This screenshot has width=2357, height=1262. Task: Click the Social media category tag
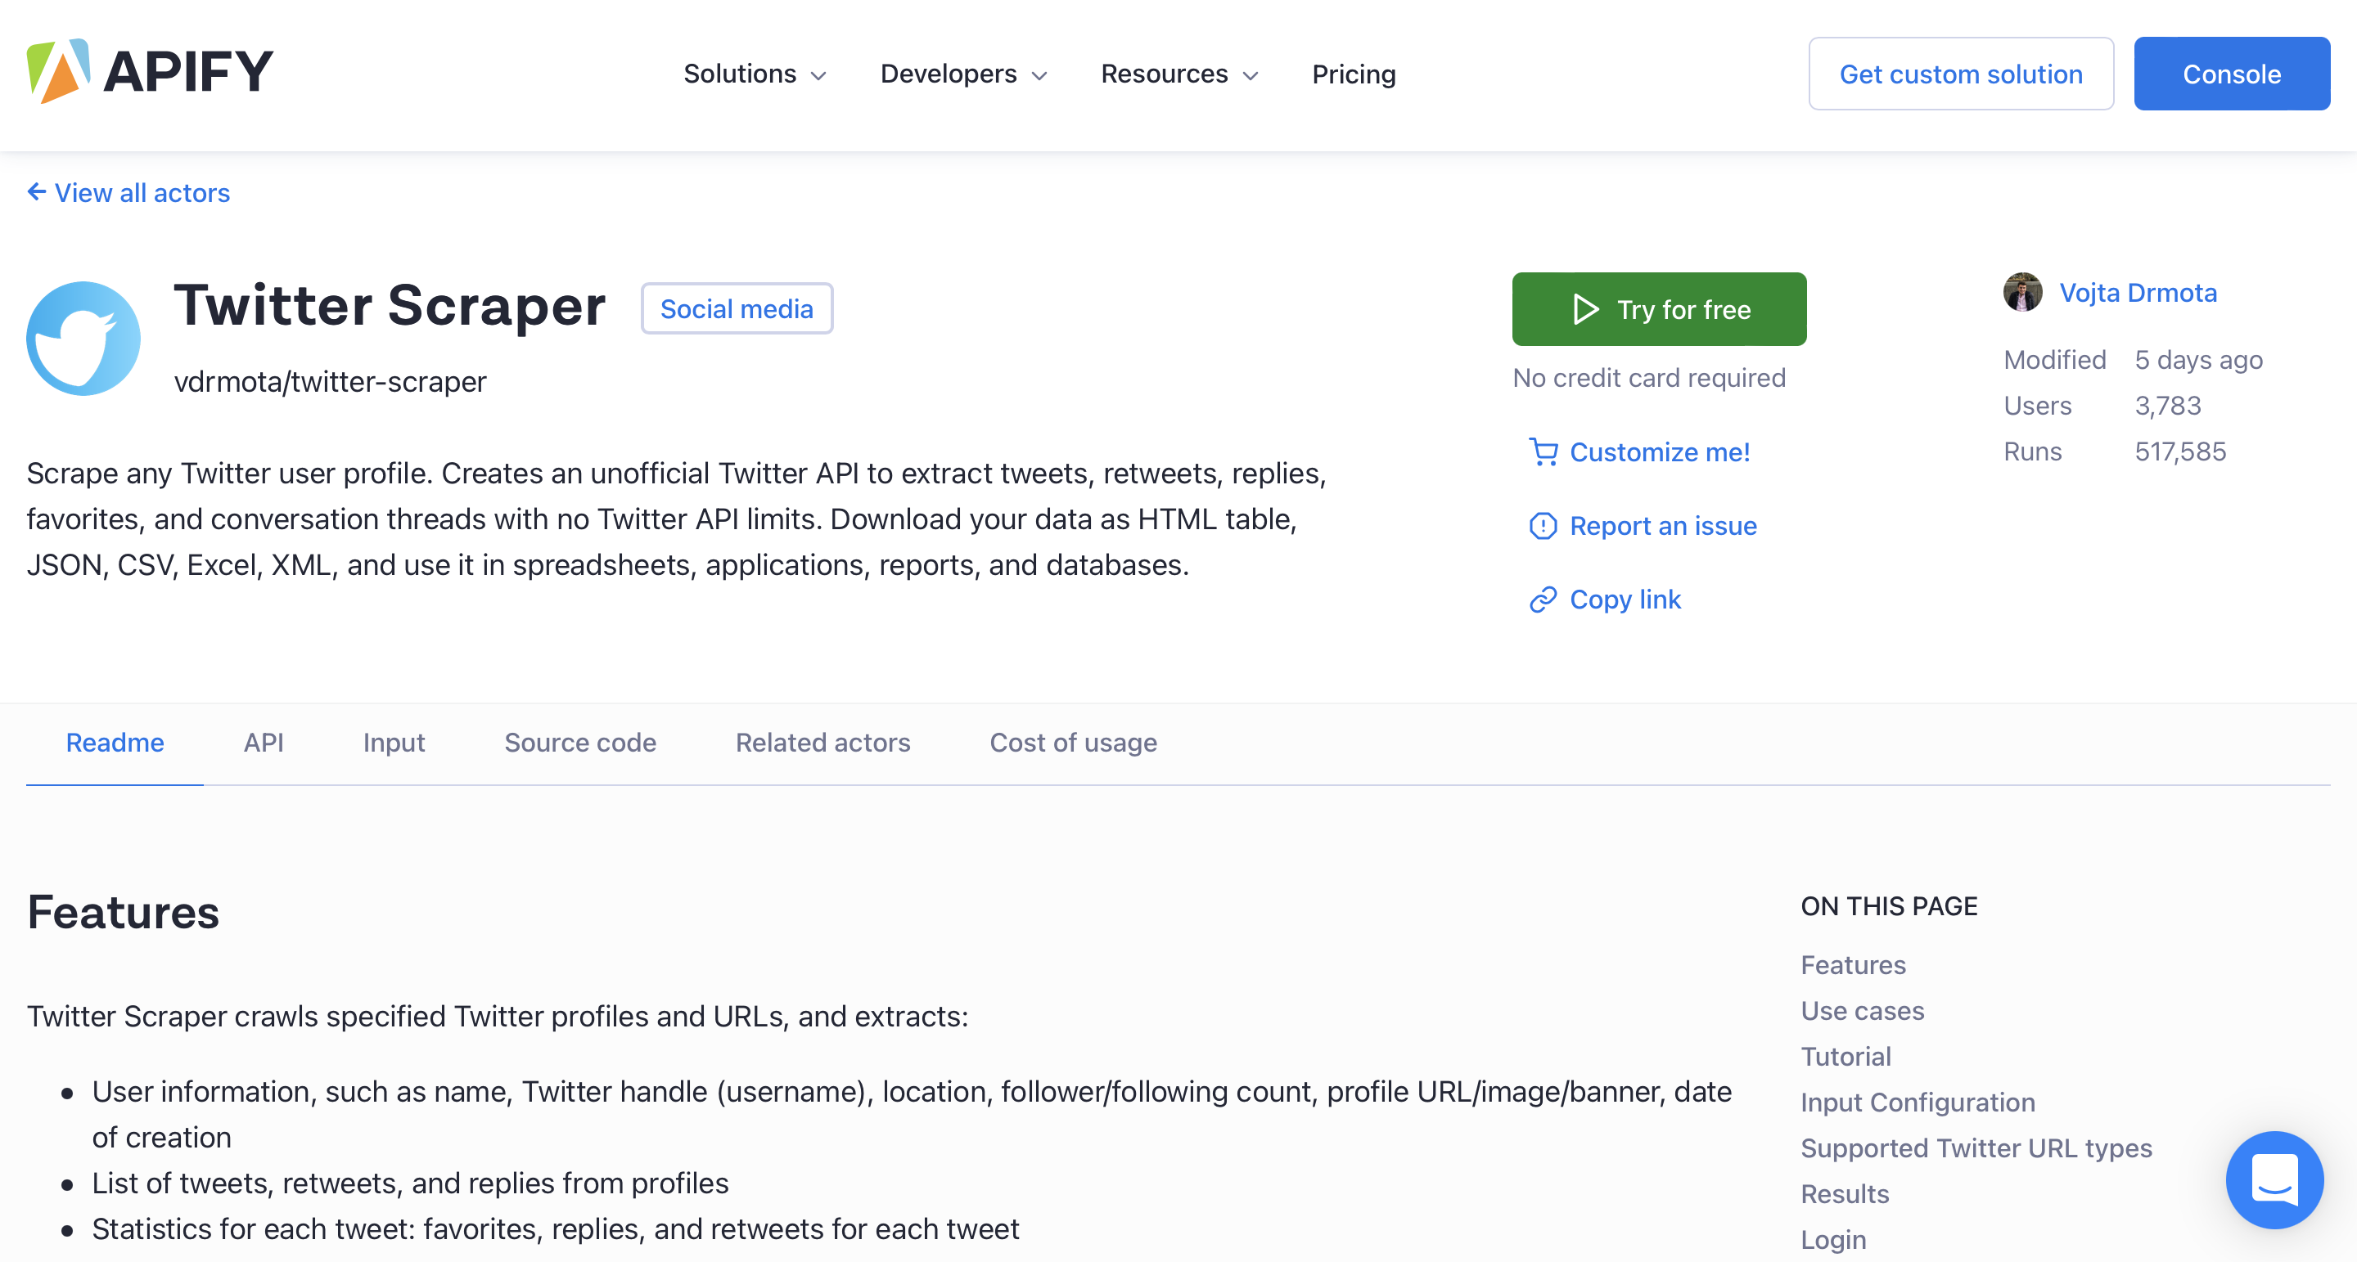(737, 309)
